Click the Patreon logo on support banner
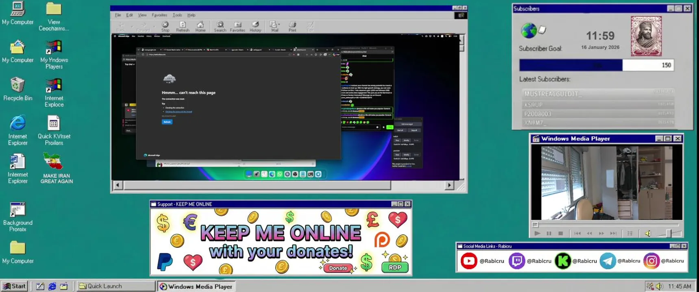 [x=382, y=240]
